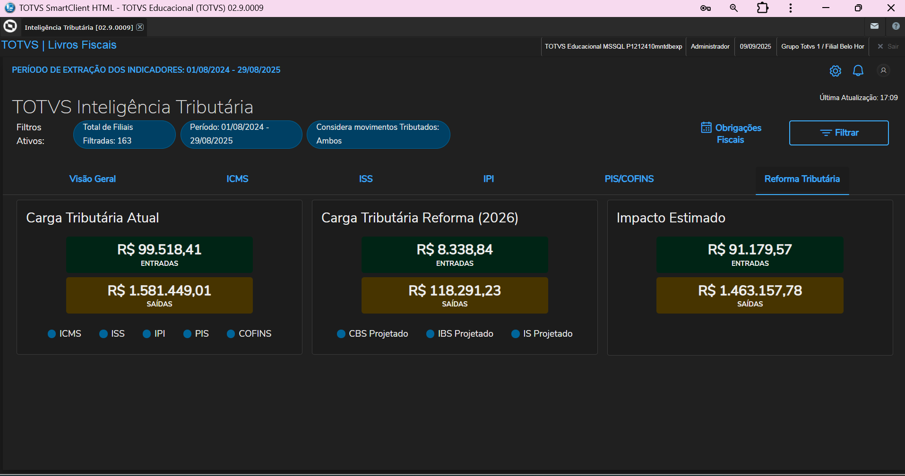Toggle the IPI legend item
Viewport: 905px width, 476px height.
(154, 334)
